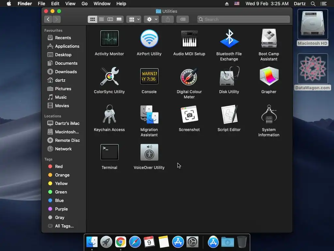The image size is (334, 251).
Task: Click the Edit Tags toolbar button
Action: (x=183, y=19)
